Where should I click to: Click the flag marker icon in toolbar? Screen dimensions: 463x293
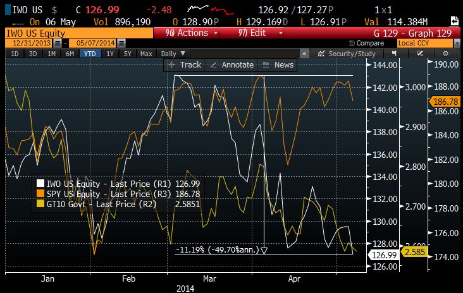point(394,54)
